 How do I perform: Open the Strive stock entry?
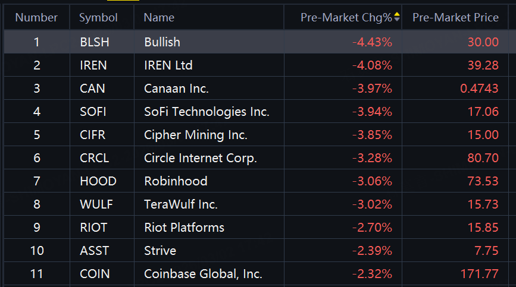click(160, 251)
